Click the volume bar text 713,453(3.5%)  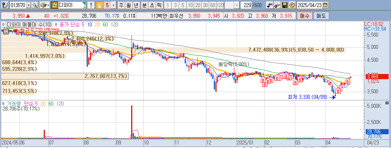pyautogui.click(x=19, y=91)
